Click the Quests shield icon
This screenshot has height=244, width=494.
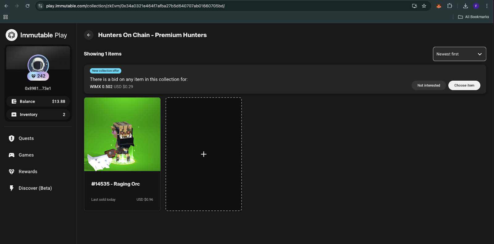[x=11, y=138]
